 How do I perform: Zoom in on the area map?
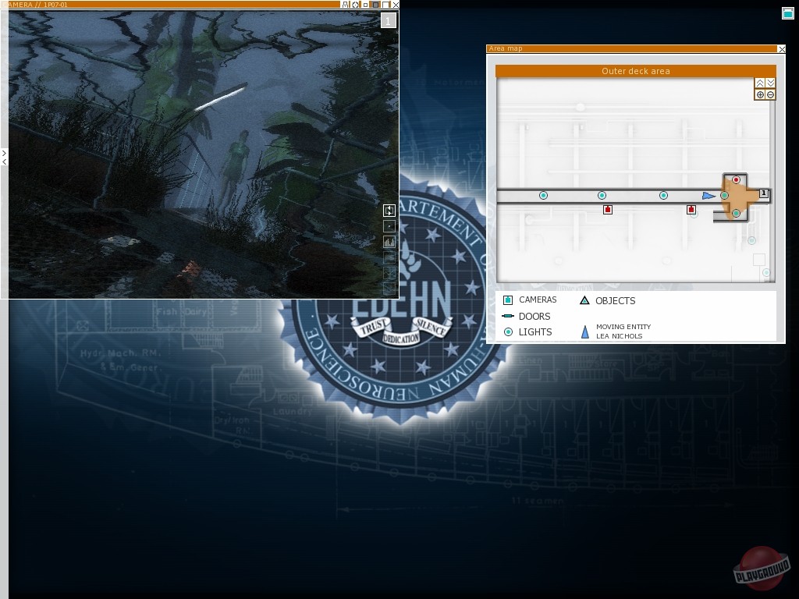[760, 94]
